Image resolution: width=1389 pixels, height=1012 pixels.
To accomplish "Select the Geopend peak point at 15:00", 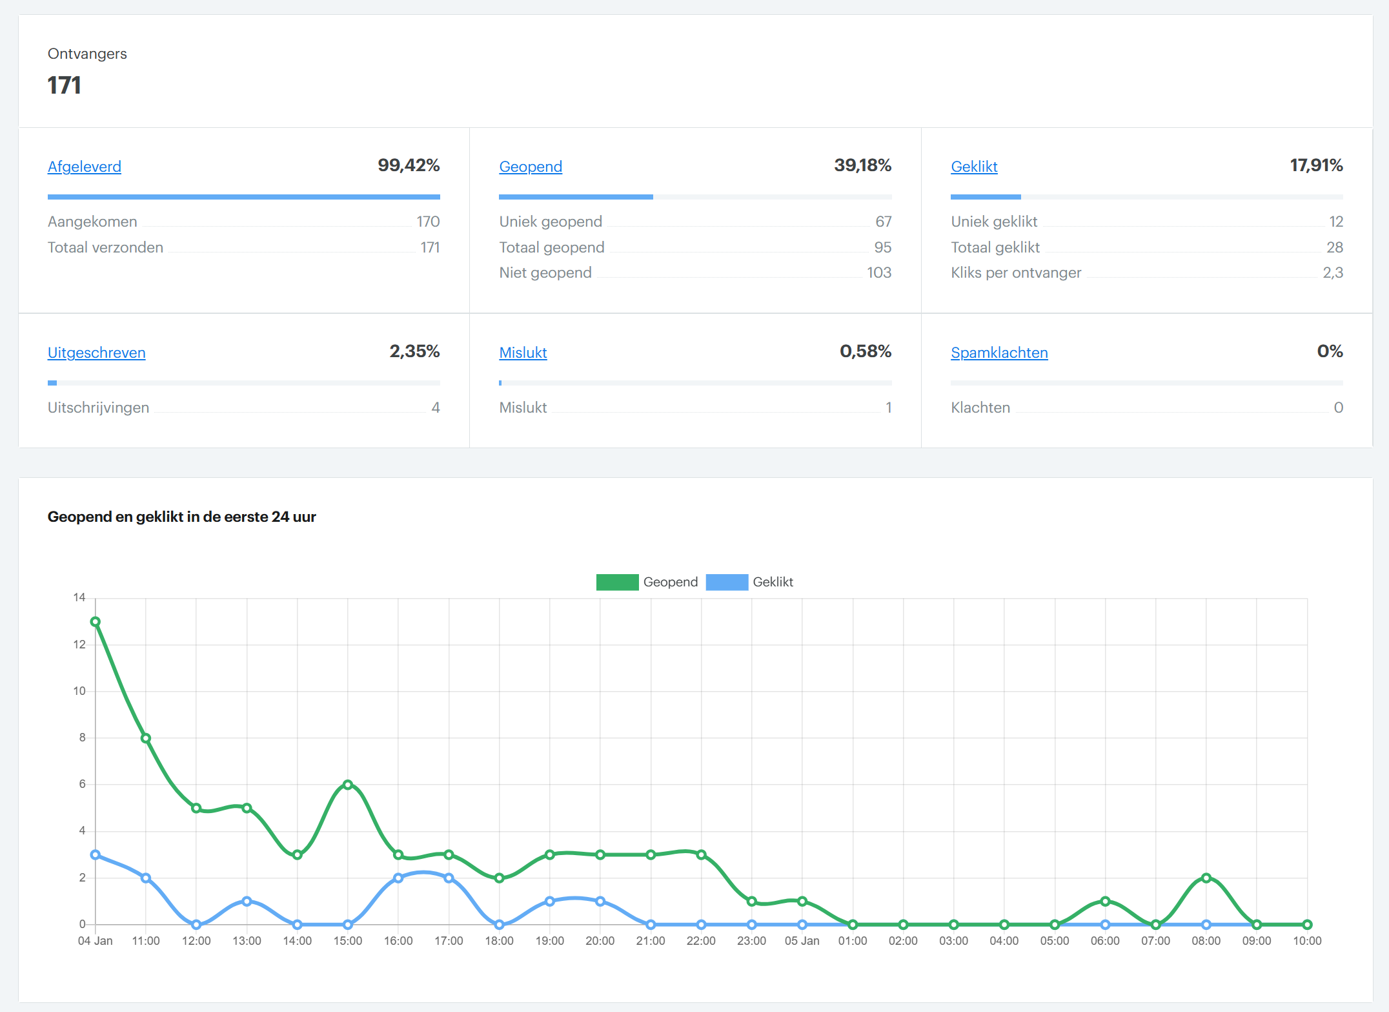I will (x=348, y=785).
